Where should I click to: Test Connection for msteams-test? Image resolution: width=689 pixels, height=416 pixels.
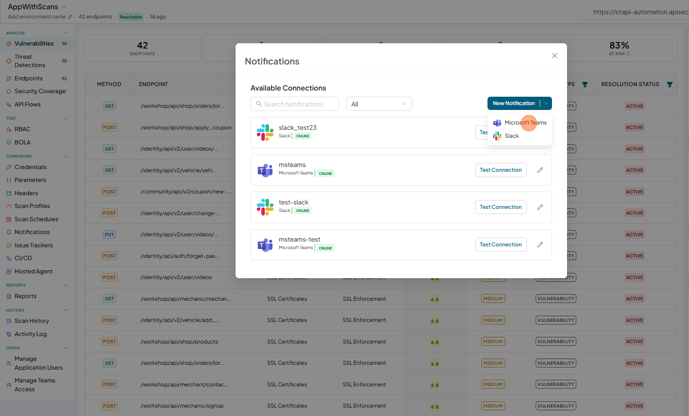pyautogui.click(x=501, y=245)
